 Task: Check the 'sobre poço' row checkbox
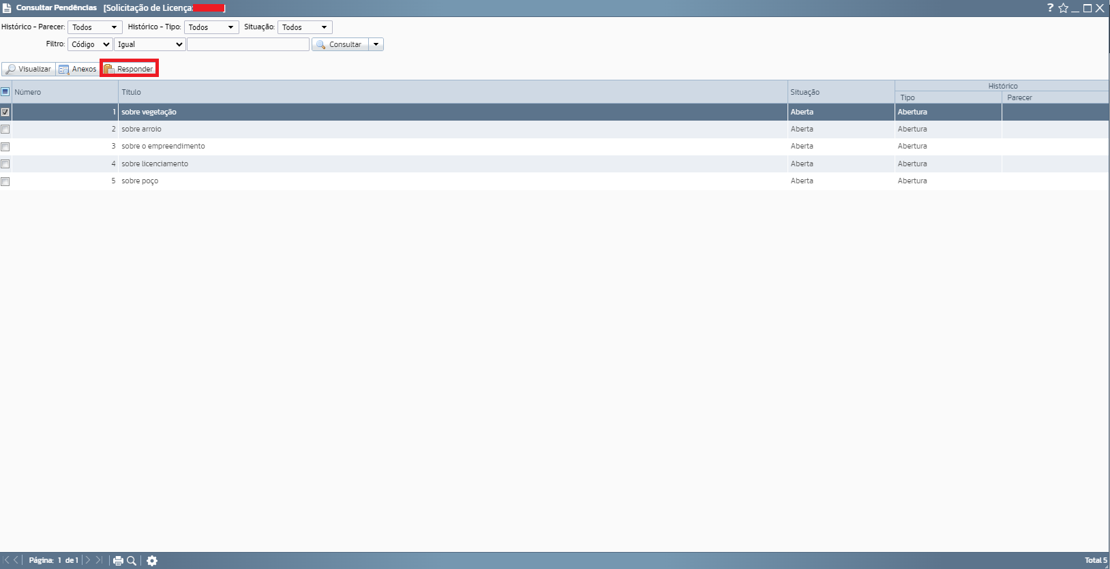coord(5,181)
